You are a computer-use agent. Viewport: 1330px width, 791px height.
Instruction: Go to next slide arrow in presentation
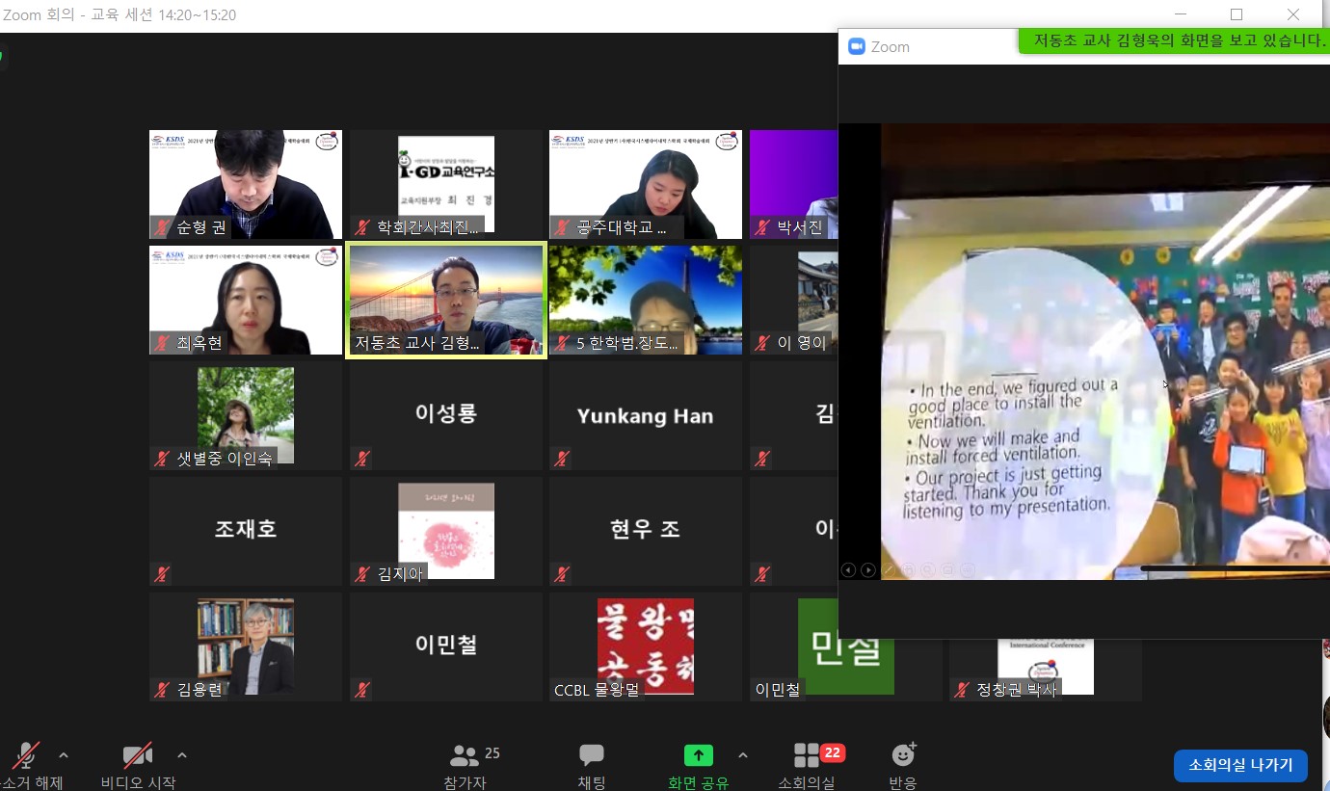point(868,570)
